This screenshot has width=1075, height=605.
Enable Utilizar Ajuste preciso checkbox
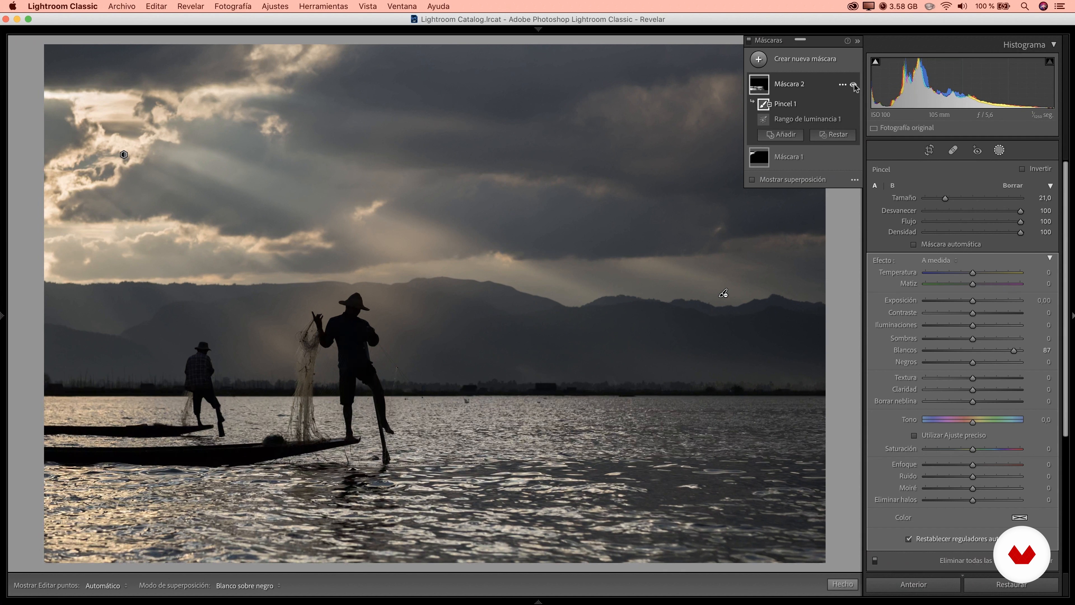tap(913, 436)
